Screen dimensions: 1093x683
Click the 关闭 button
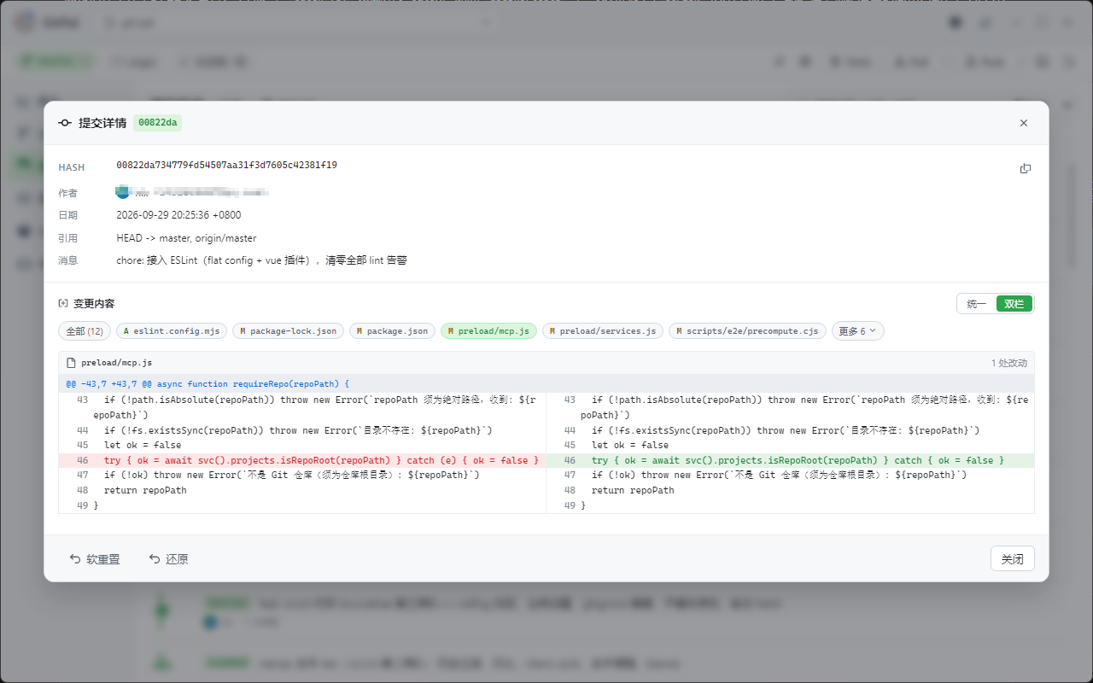[1013, 559]
